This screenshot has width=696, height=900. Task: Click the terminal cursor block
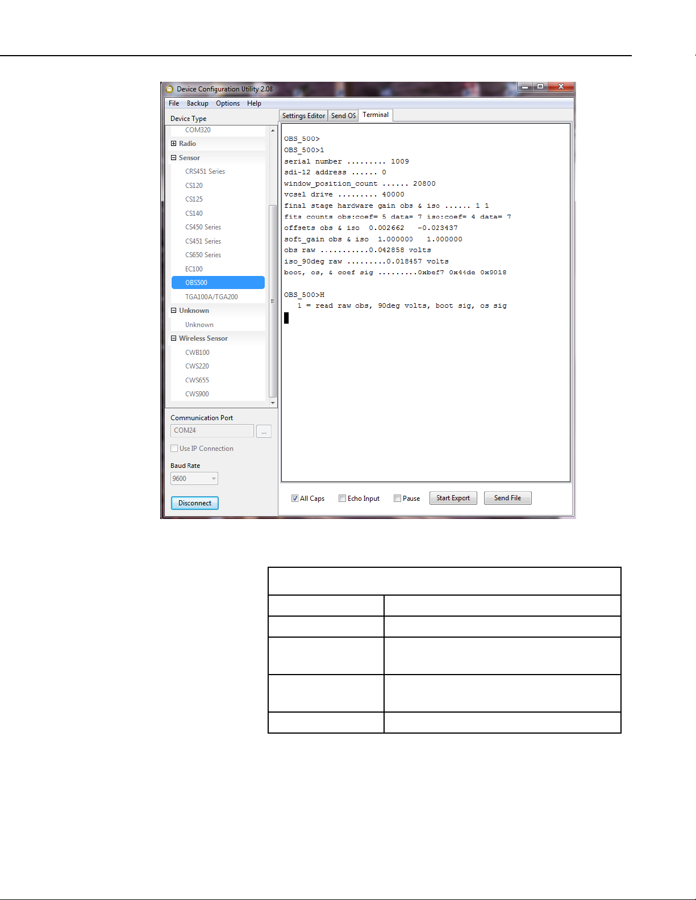[286, 318]
